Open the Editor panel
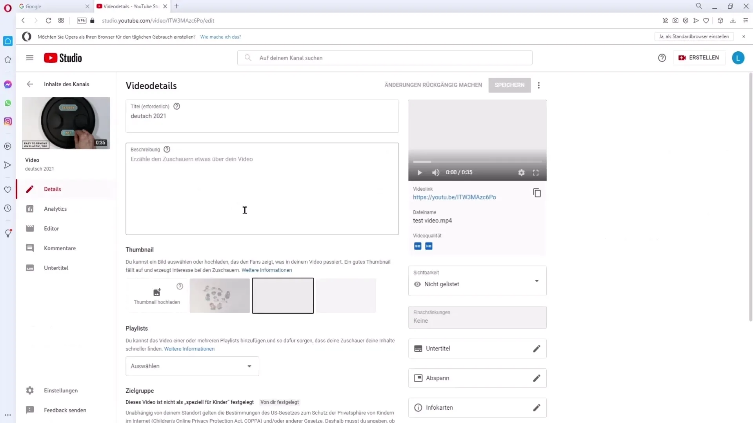 click(51, 228)
